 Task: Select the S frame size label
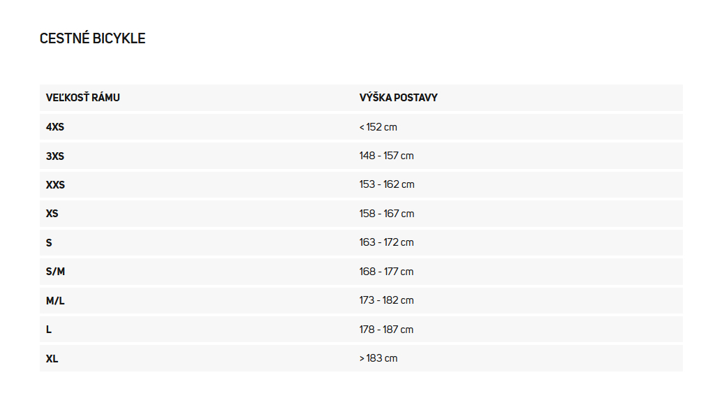point(49,242)
